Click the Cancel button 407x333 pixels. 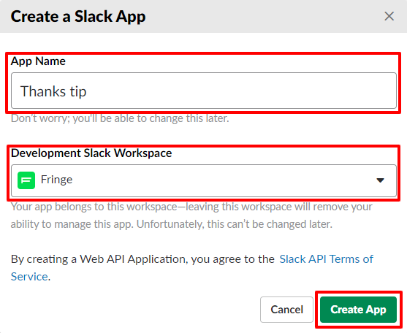287,310
